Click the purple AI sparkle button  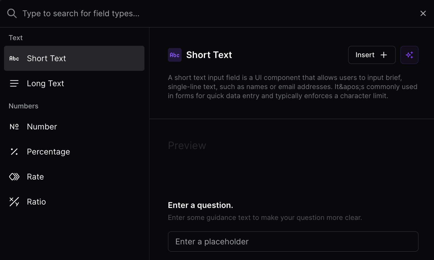pos(409,55)
